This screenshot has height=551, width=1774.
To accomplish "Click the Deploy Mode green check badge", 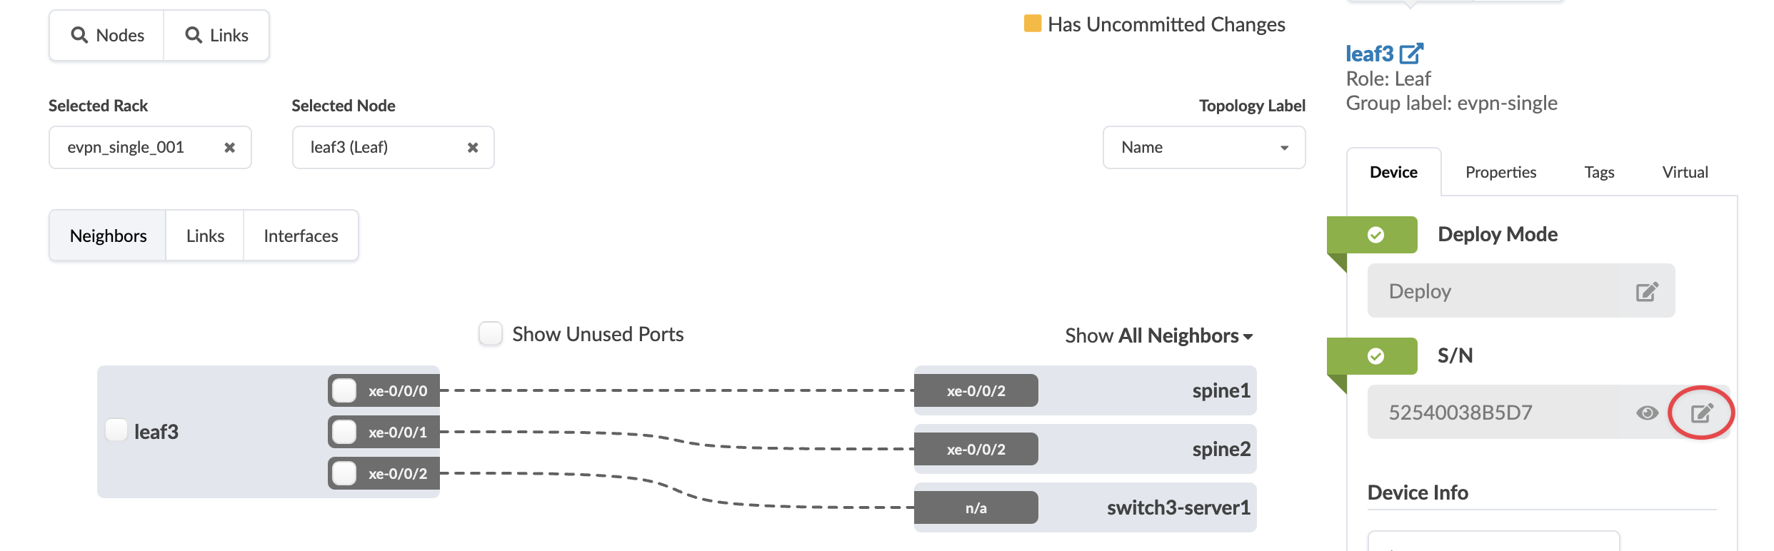I will (x=1375, y=235).
